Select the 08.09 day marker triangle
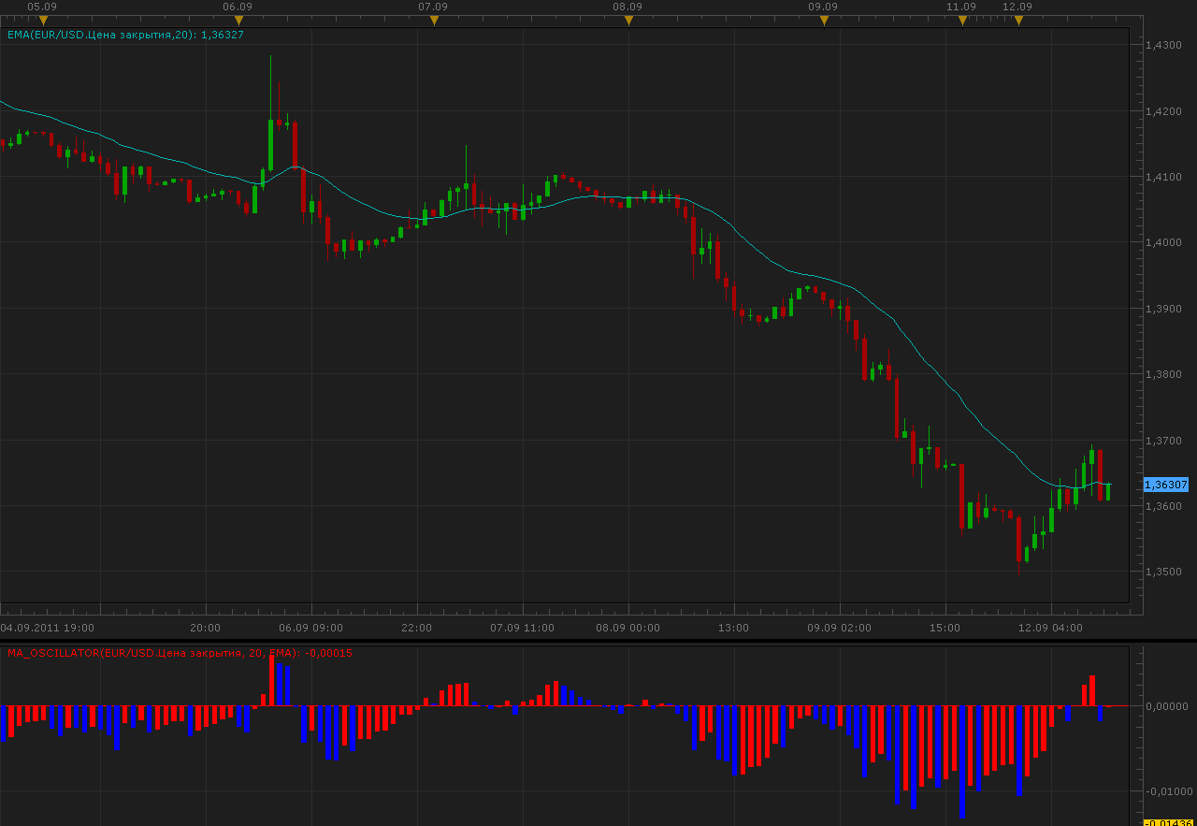 [x=628, y=21]
